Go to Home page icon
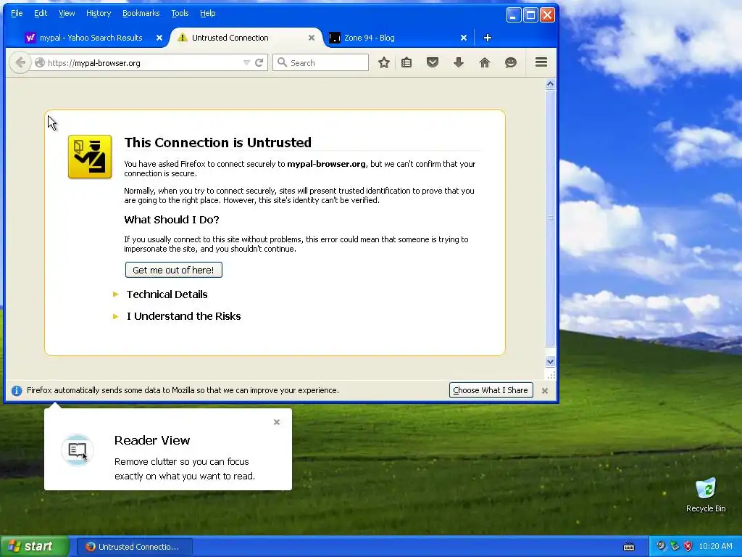Image resolution: width=742 pixels, height=557 pixels. tap(485, 62)
